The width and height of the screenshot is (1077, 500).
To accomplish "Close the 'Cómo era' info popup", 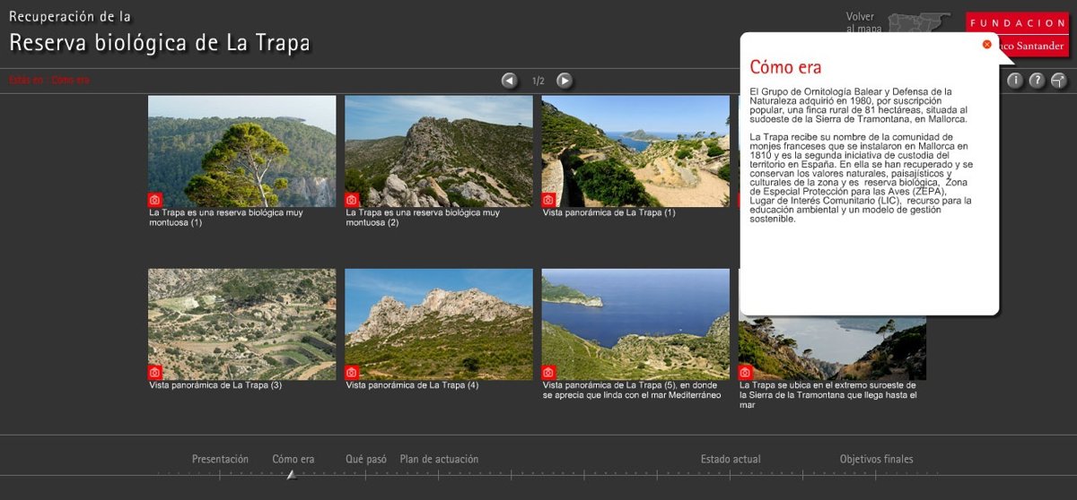I will click(987, 44).
